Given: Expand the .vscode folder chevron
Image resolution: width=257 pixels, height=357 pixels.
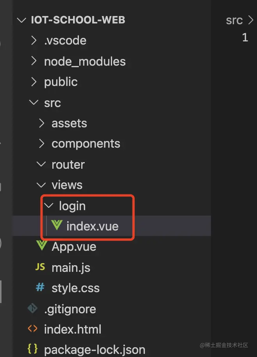Looking at the screenshot, I should coord(34,41).
